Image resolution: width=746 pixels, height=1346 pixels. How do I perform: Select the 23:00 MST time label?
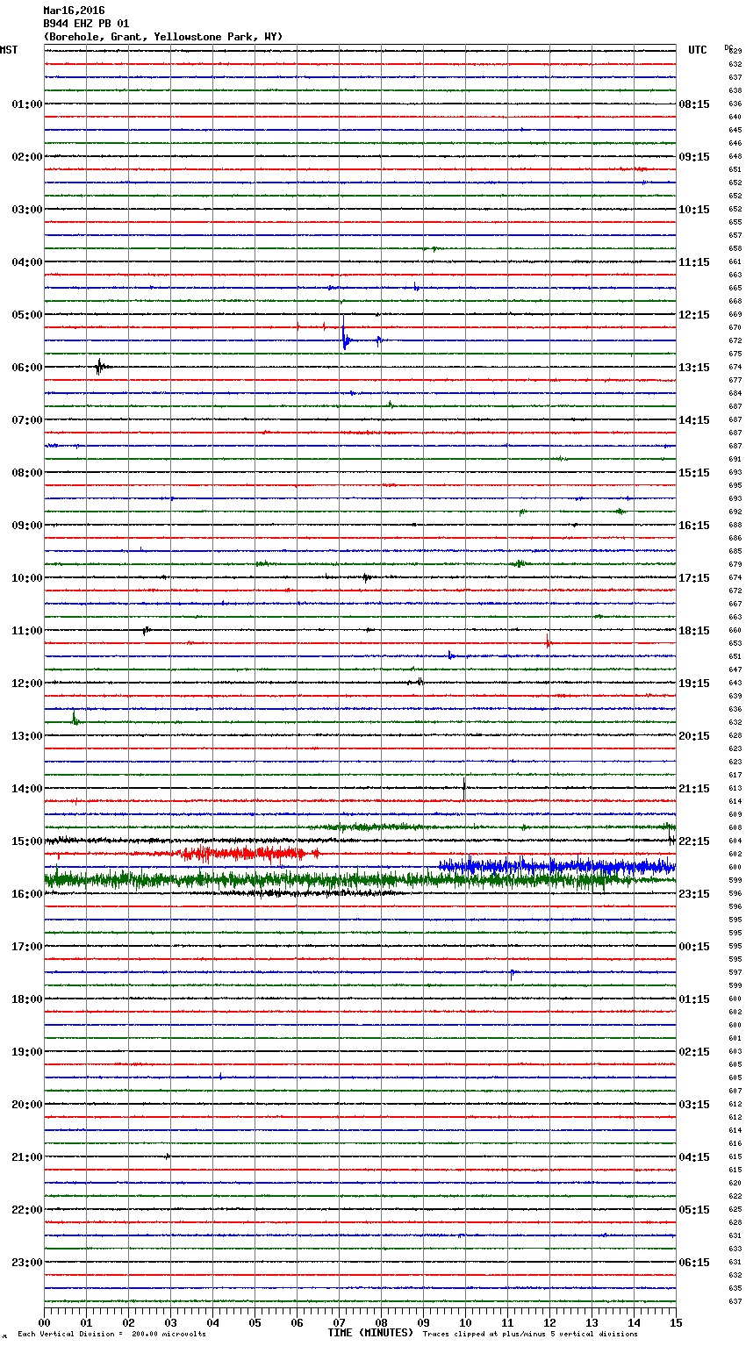26,1263
